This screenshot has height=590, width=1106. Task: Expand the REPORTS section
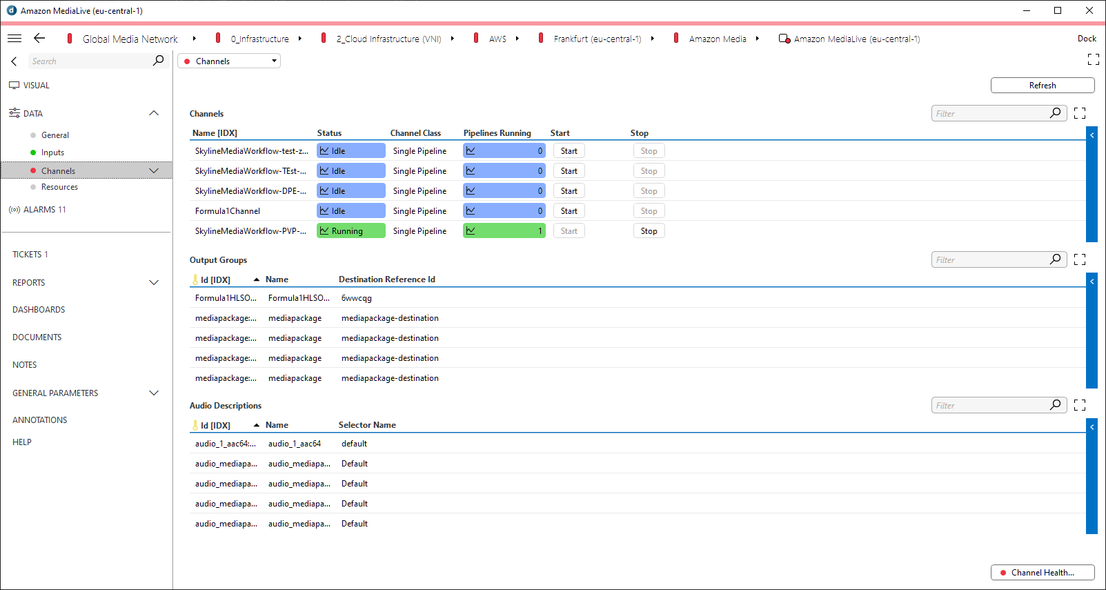[154, 282]
